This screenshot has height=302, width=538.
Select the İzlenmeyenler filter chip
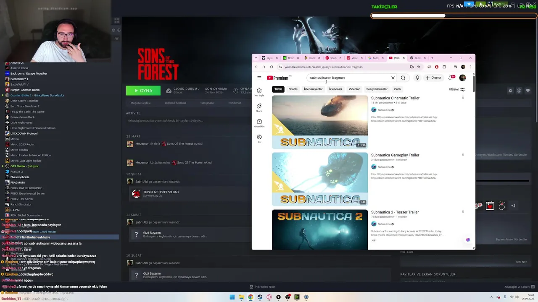pyautogui.click(x=313, y=89)
